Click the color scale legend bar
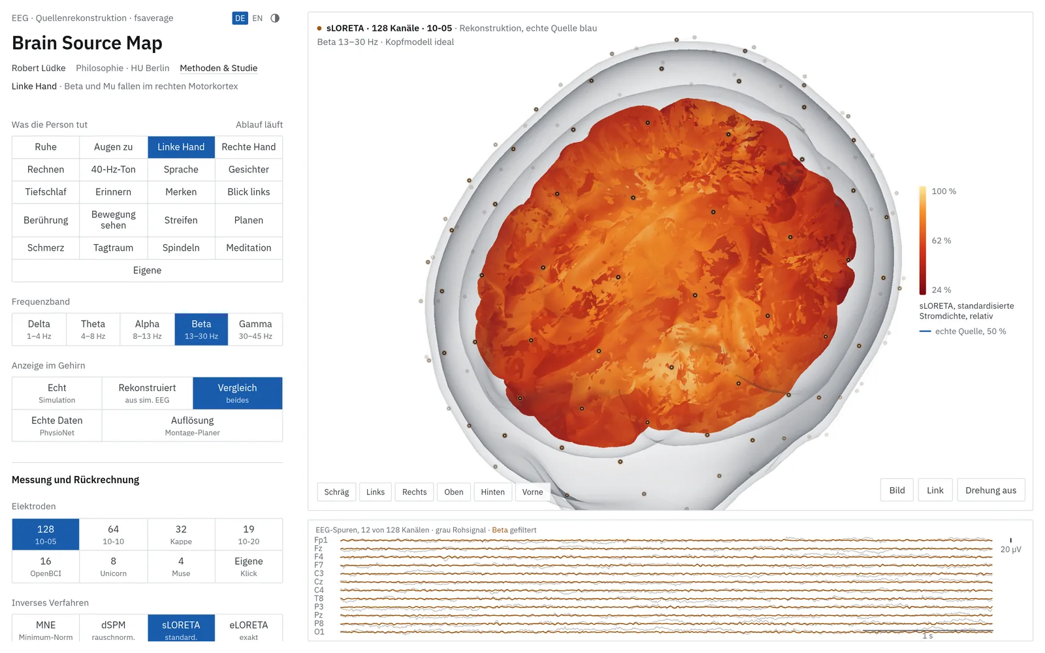 click(x=923, y=240)
